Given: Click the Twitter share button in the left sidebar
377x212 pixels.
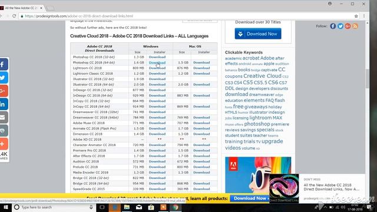Looking at the screenshot, I should coord(4,78).
